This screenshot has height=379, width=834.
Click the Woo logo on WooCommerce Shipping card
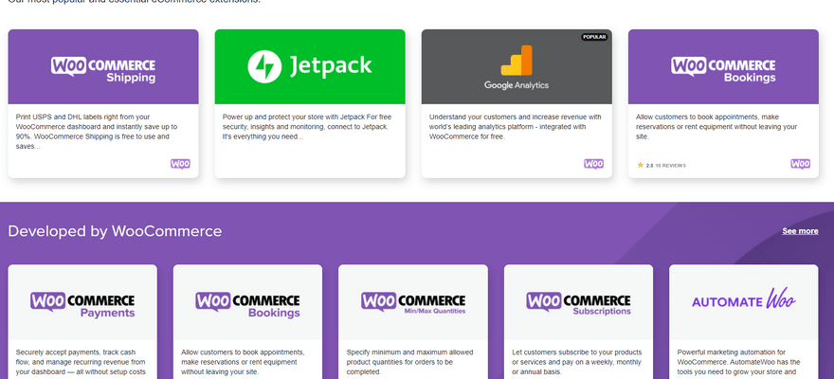pyautogui.click(x=180, y=164)
